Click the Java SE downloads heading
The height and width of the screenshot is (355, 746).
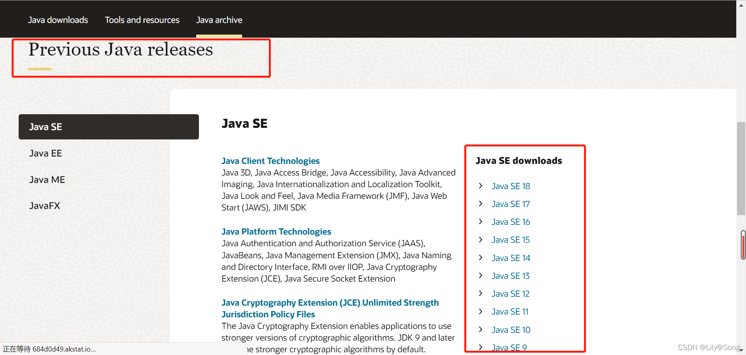tap(519, 161)
